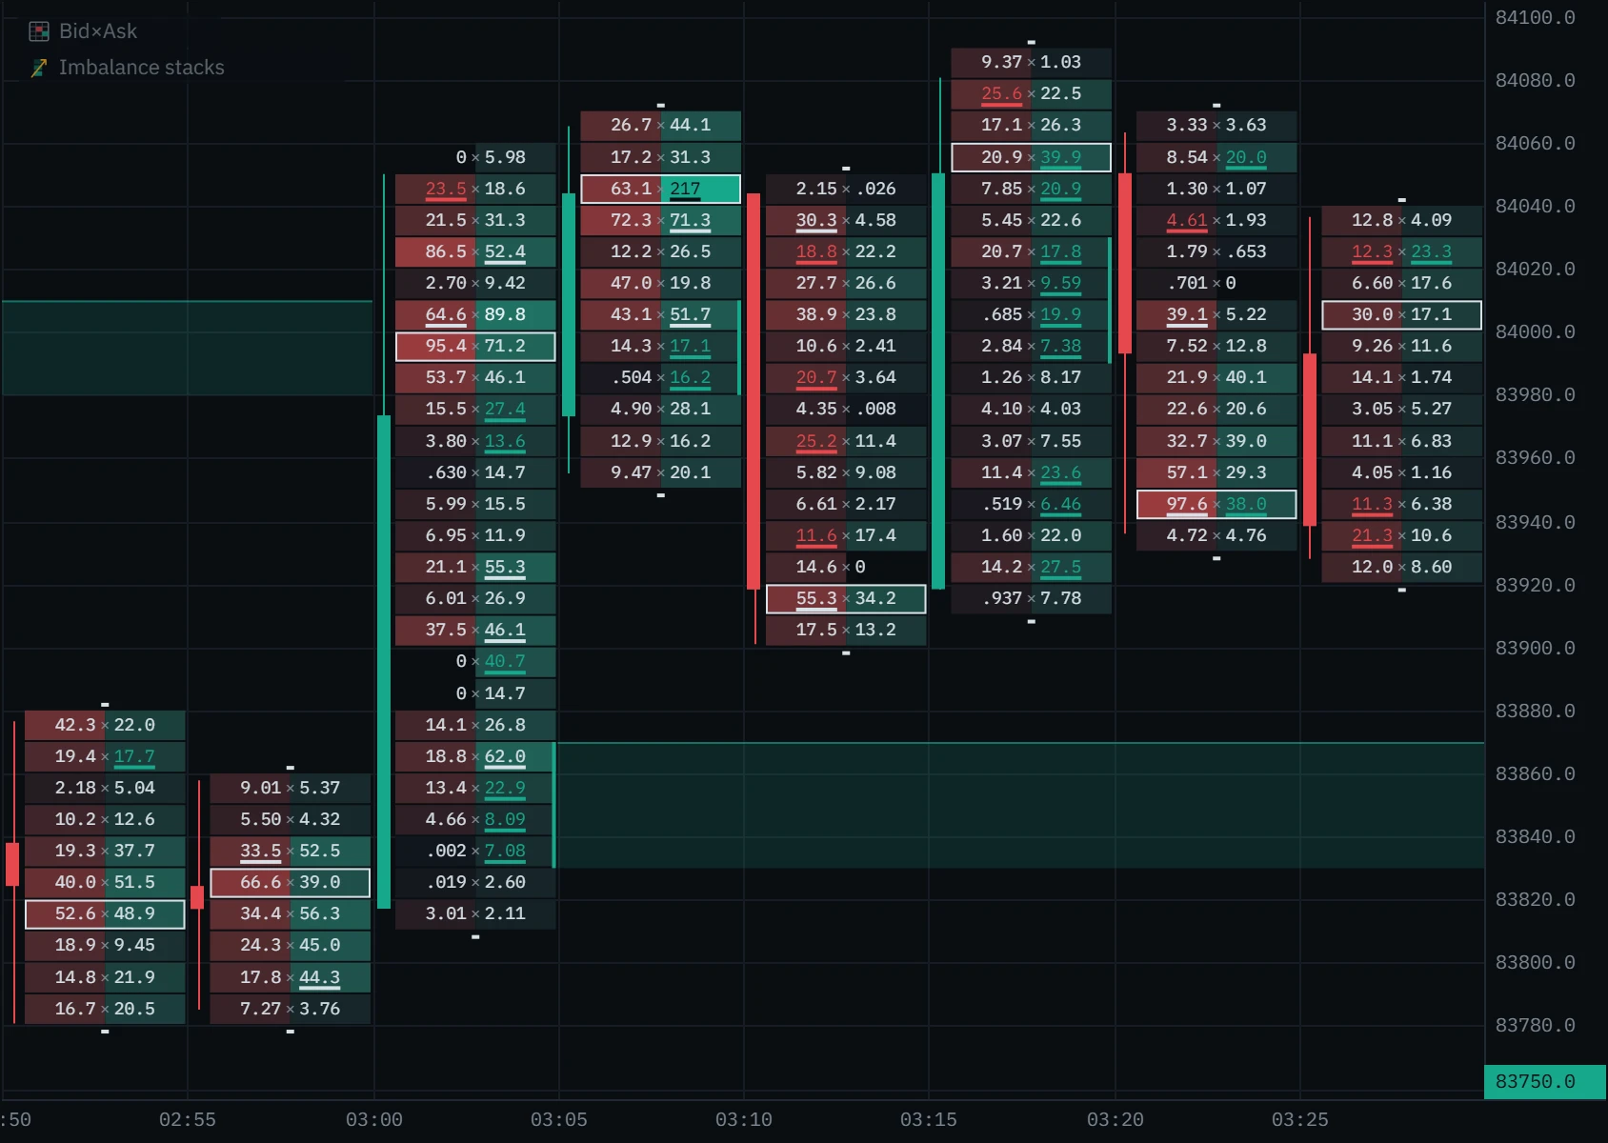This screenshot has height=1143, width=1608.
Task: Click the 17.5 × 13.2 footprint cell
Action: coord(846,630)
